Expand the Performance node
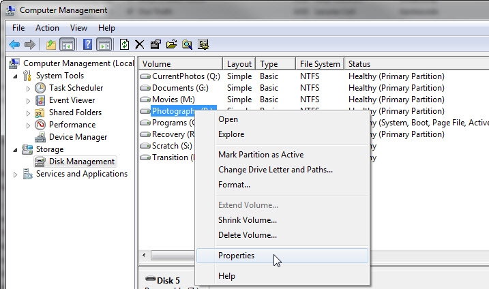Screen dimensions: 489x289 click(28, 125)
